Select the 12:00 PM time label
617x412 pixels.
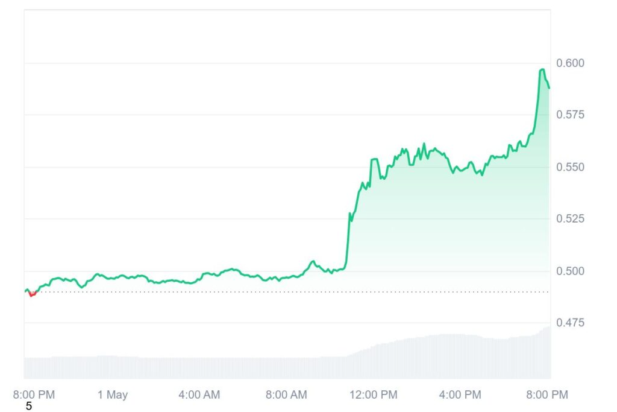click(374, 395)
